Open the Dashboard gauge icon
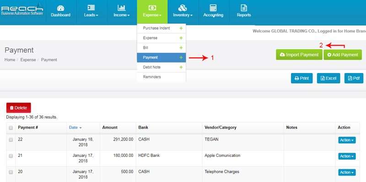 tap(60, 8)
